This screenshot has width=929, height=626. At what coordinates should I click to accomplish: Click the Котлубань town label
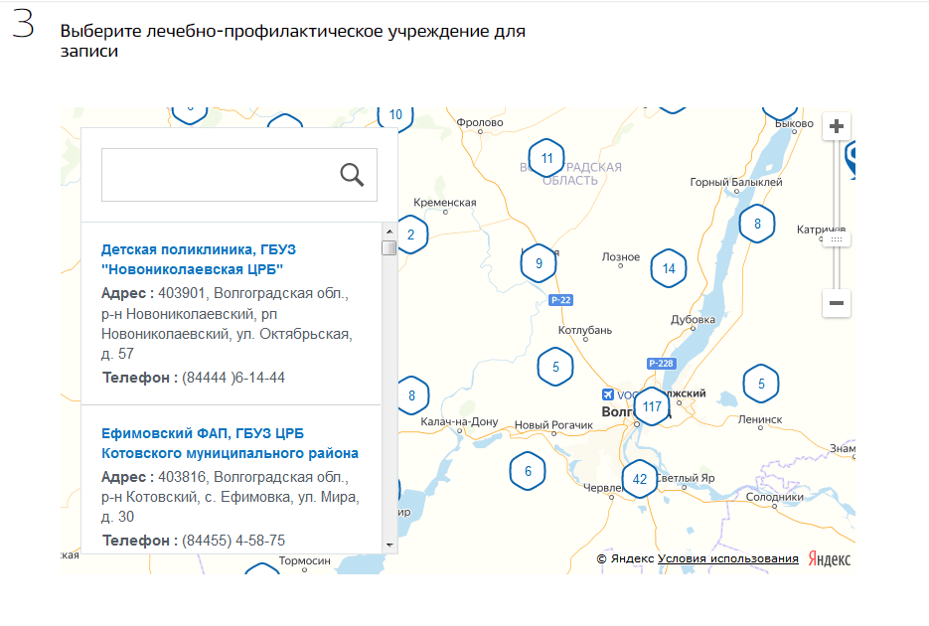point(585,330)
